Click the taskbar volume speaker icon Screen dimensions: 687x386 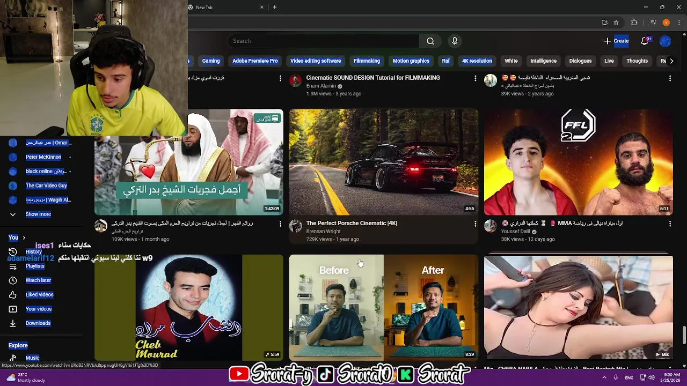click(x=652, y=377)
